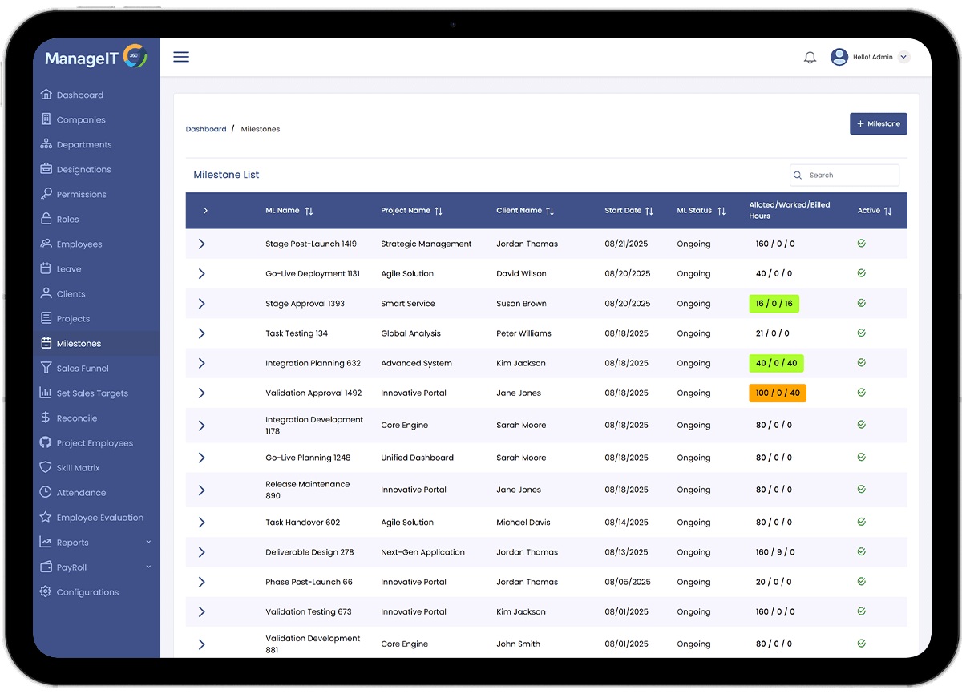Toggle active status for Phase Post-Launch 66

coord(862,581)
